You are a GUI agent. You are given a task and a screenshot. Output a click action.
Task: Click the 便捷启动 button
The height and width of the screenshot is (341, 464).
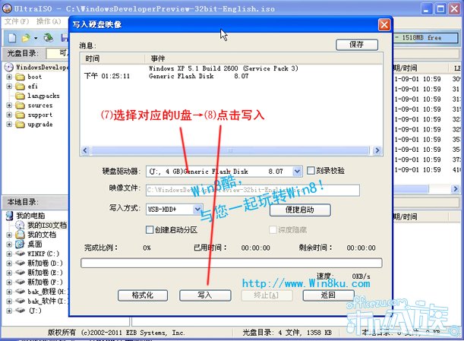(x=300, y=210)
